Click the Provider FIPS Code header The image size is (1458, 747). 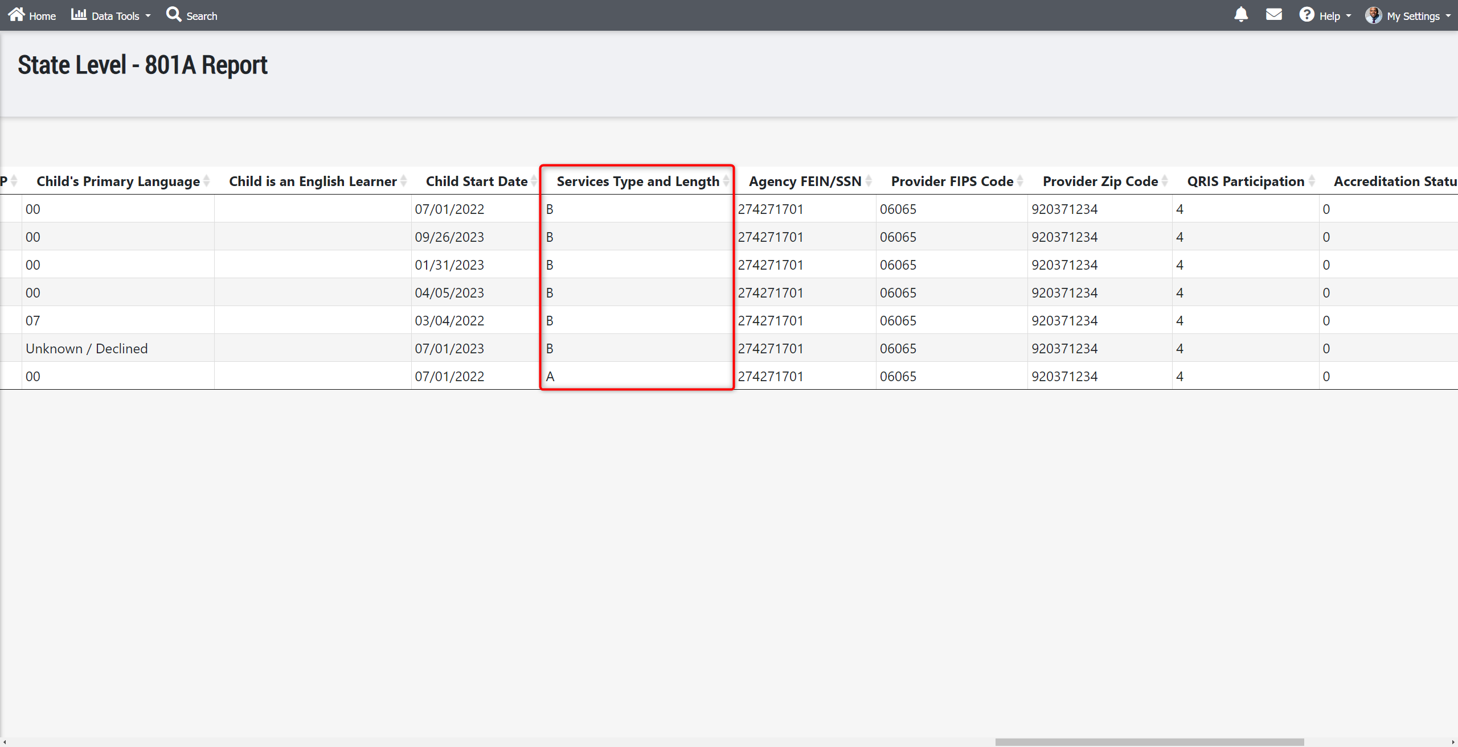pos(952,181)
